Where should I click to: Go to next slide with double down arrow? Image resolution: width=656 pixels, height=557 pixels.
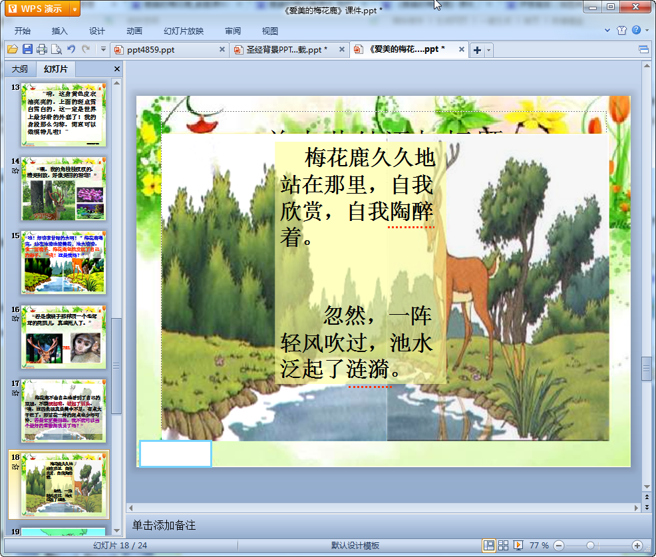tap(647, 507)
